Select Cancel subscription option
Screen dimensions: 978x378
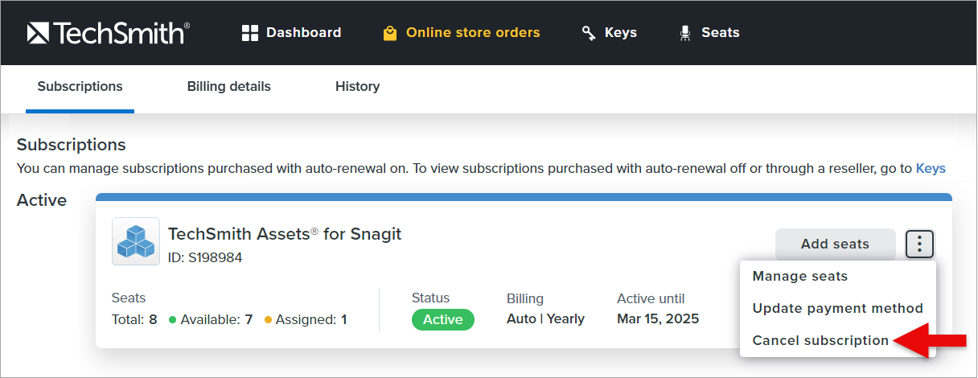pyautogui.click(x=820, y=341)
